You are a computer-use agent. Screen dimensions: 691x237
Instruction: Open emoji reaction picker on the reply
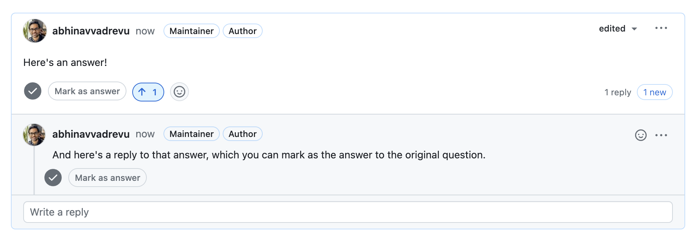tap(641, 135)
